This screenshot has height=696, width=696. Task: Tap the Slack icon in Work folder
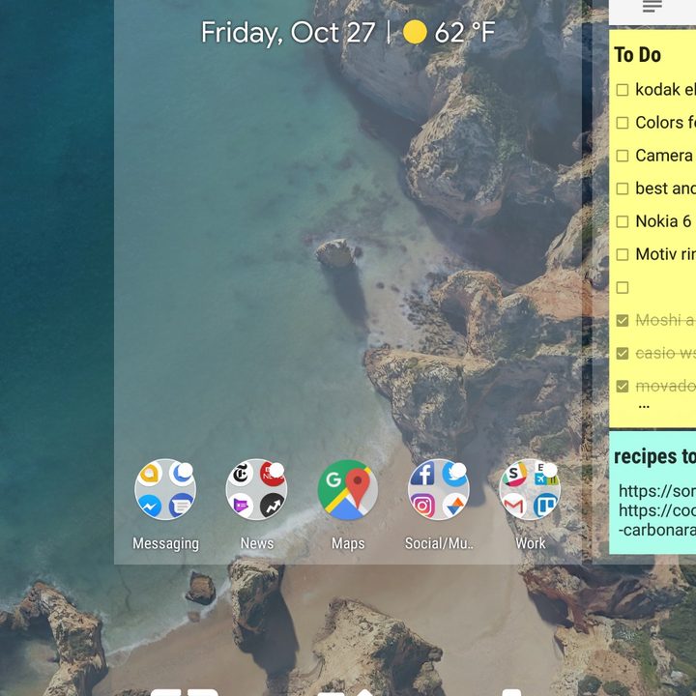(x=514, y=474)
